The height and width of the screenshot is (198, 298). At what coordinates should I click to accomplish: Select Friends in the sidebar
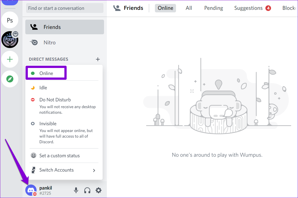pos(65,27)
